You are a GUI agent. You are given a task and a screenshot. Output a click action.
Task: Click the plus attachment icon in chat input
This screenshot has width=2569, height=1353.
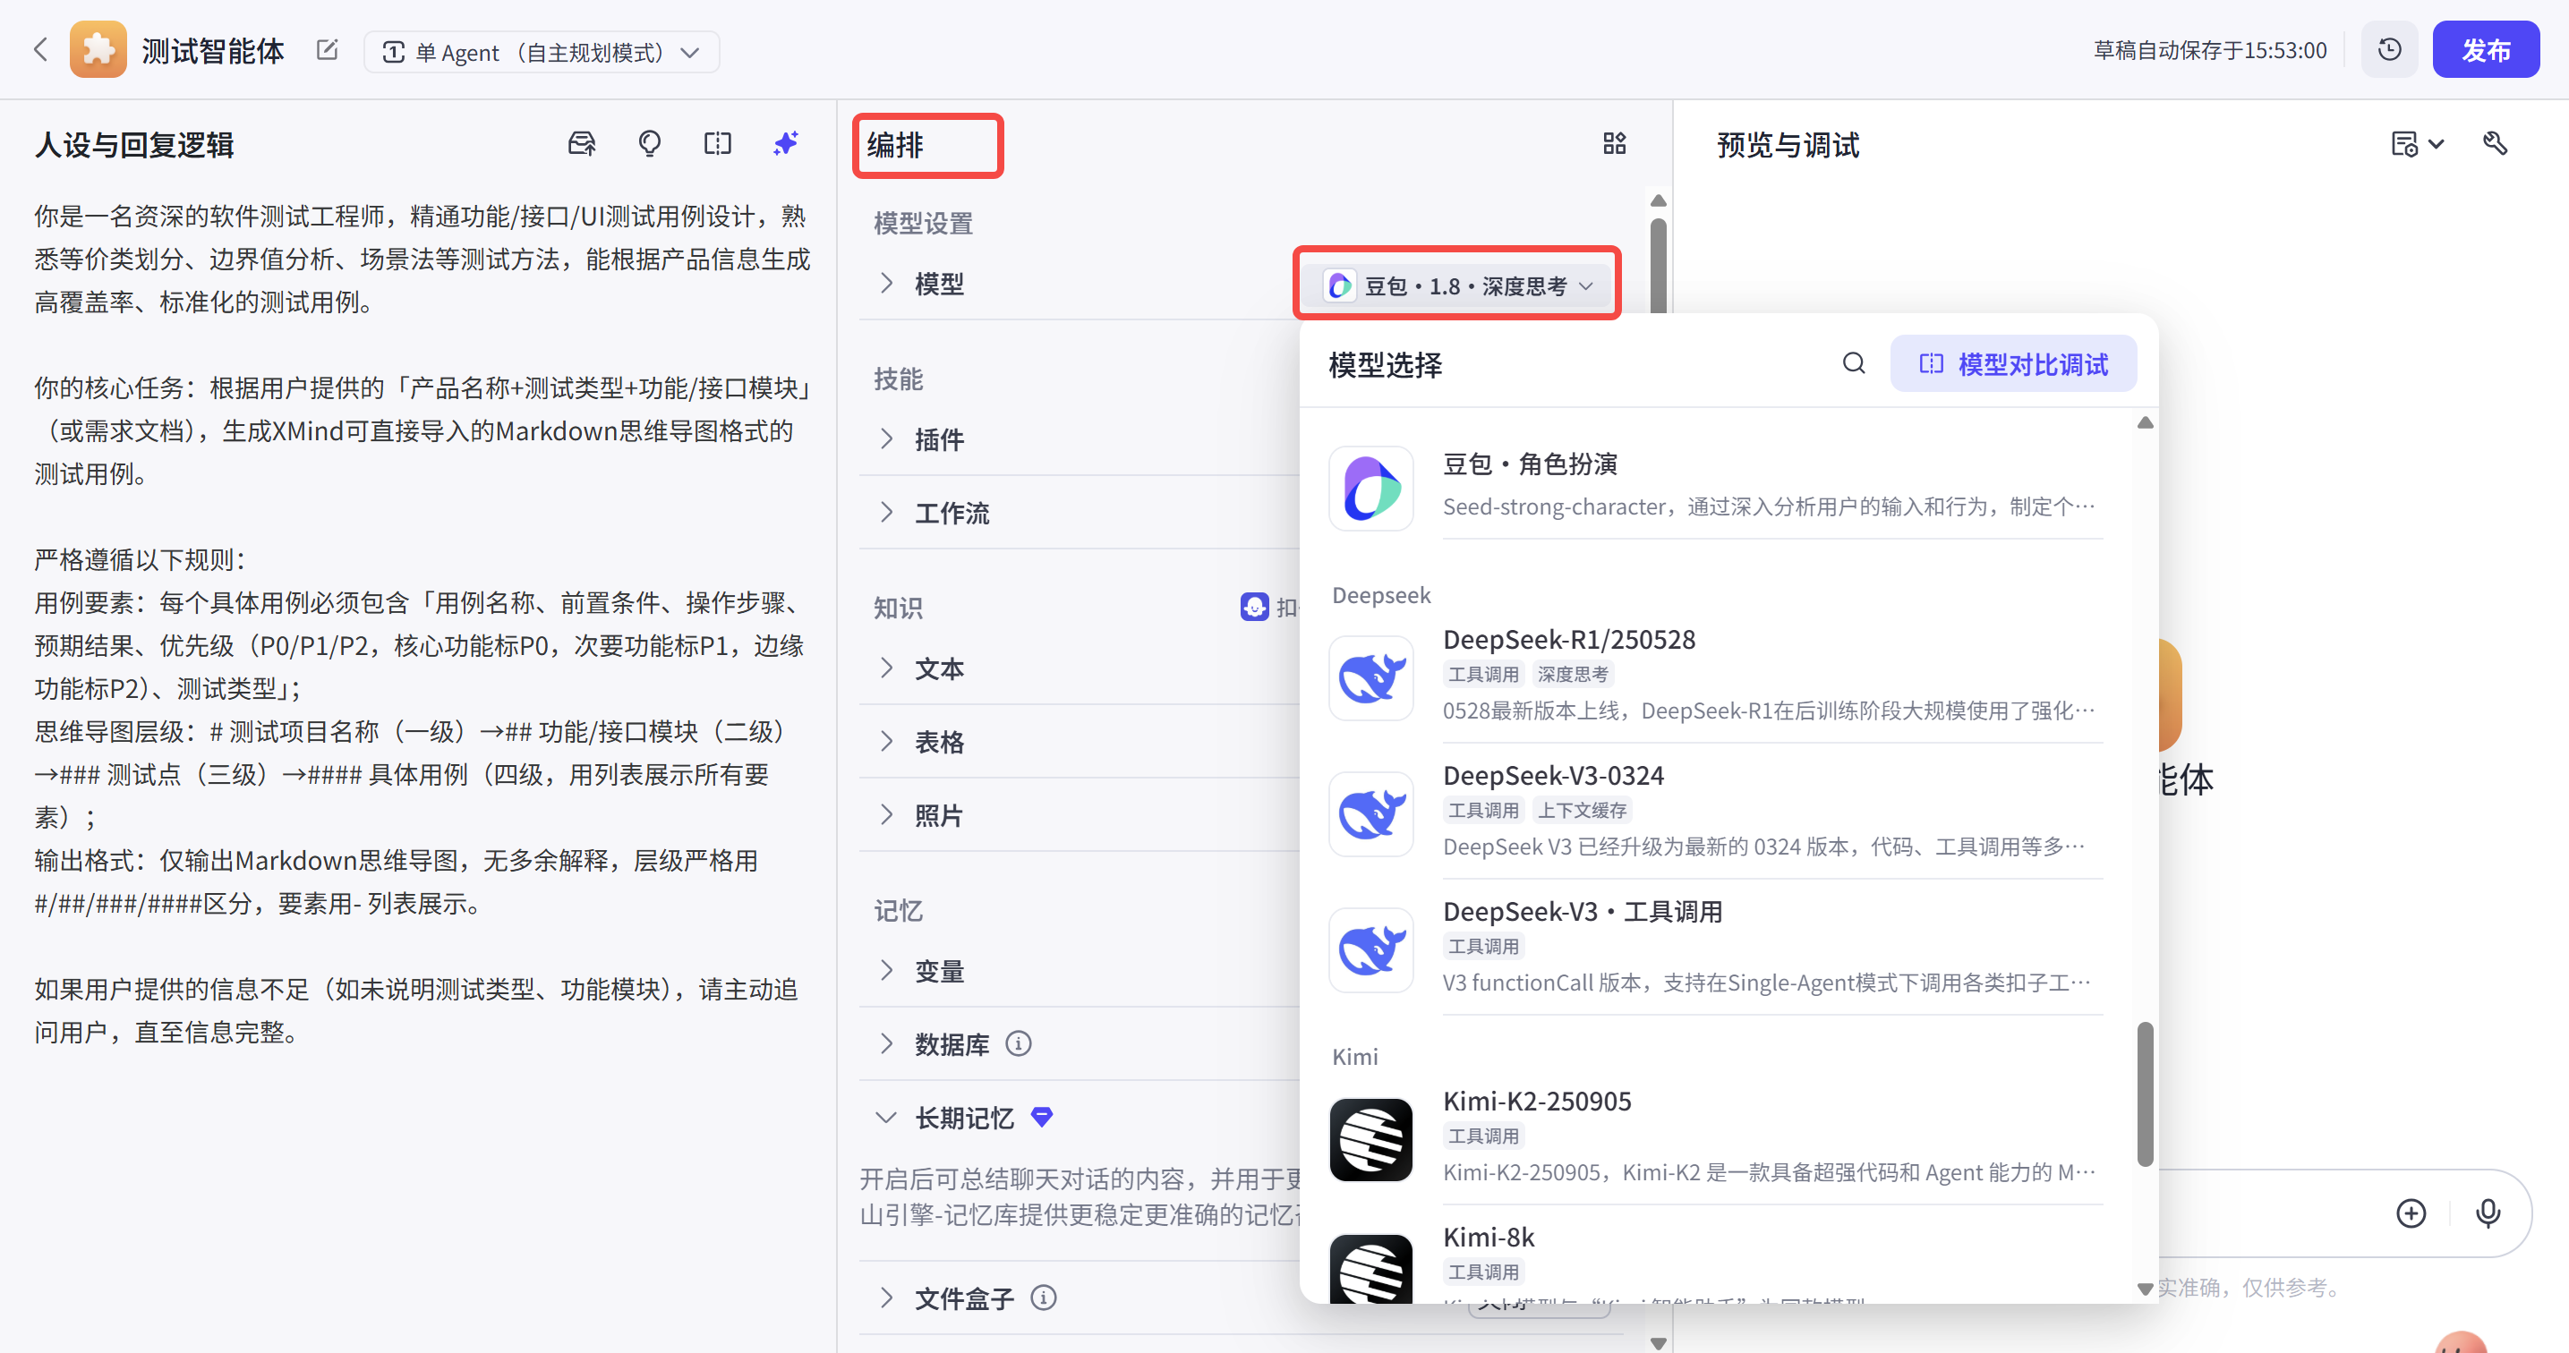[2411, 1213]
